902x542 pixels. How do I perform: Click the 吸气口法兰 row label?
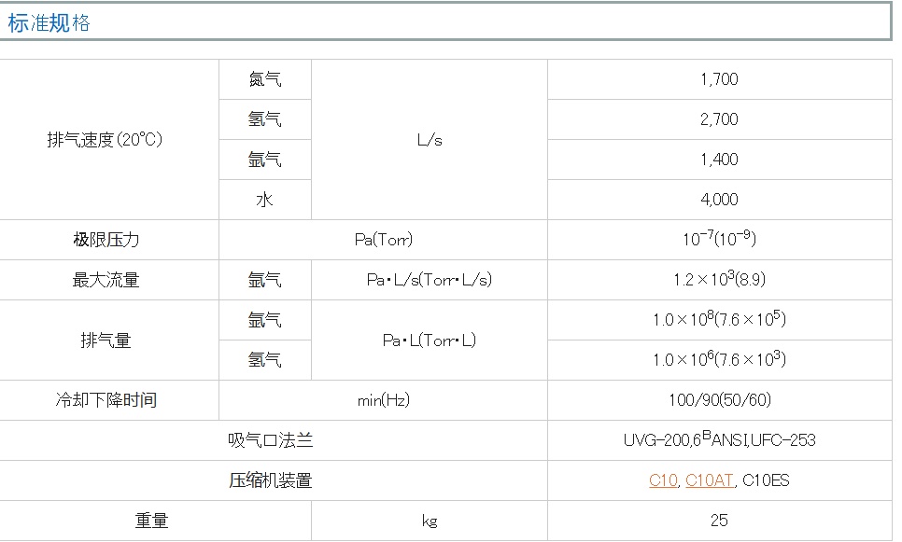coord(271,440)
